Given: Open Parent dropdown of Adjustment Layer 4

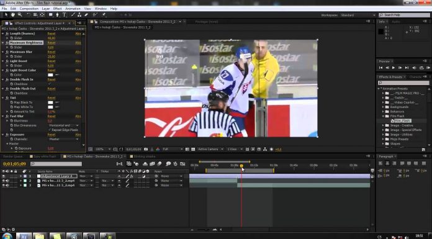Looking at the screenshot, I should click(x=172, y=176).
